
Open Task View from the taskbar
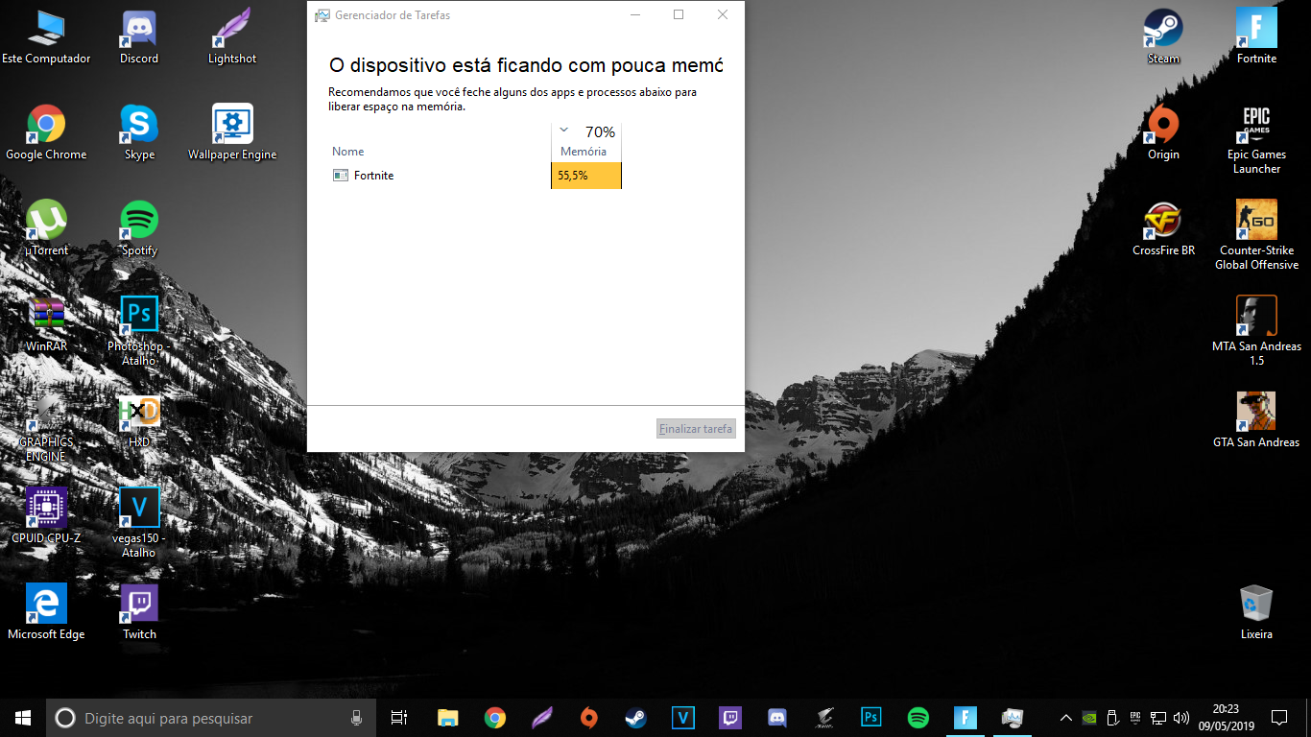[399, 718]
